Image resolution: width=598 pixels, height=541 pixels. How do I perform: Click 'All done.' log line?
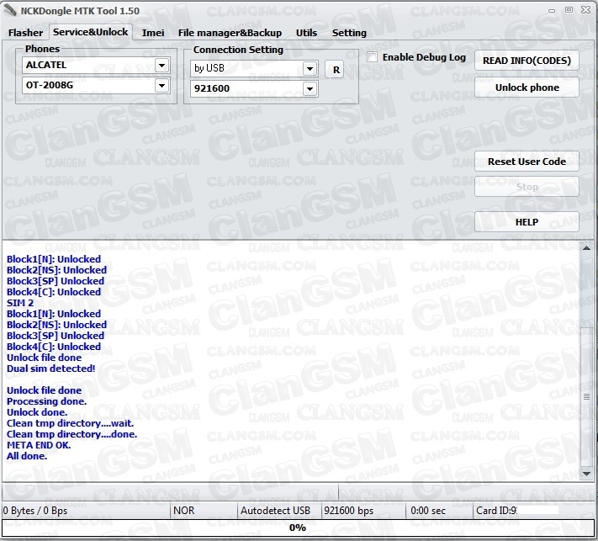click(x=27, y=456)
